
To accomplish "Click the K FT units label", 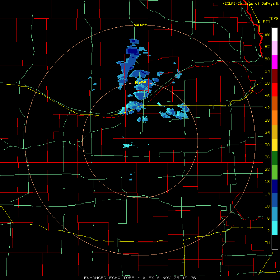I will [263, 21].
